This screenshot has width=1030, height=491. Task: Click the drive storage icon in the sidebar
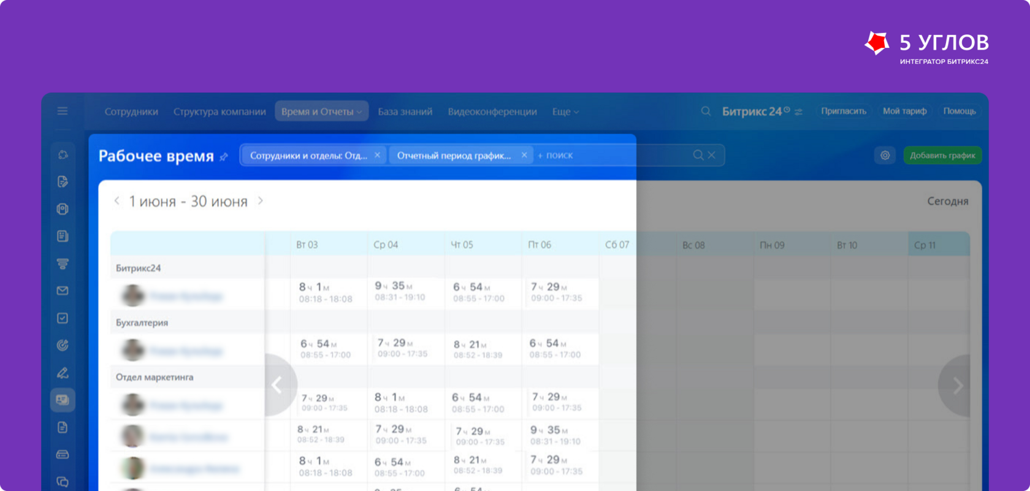pos(63,454)
